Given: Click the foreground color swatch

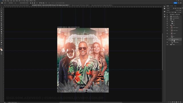Looking at the screenshot, I should tap(1, 49).
